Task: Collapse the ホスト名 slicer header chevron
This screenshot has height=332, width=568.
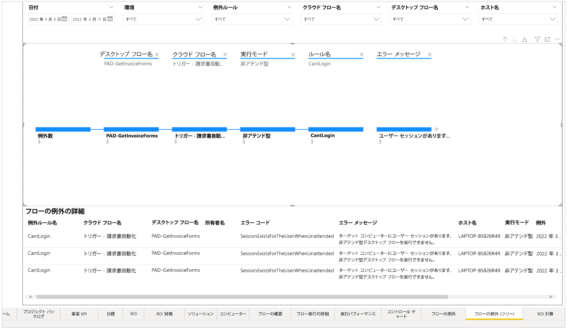Action: (555, 7)
